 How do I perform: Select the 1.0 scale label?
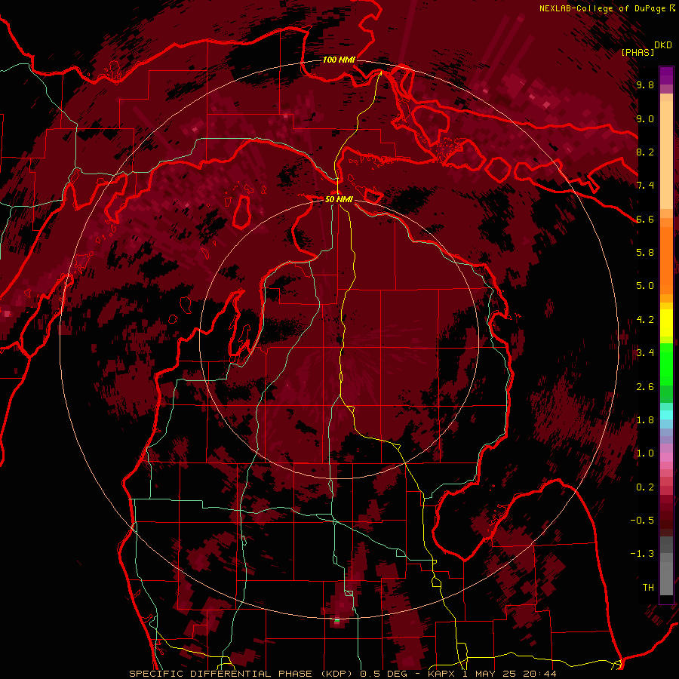pyautogui.click(x=645, y=453)
